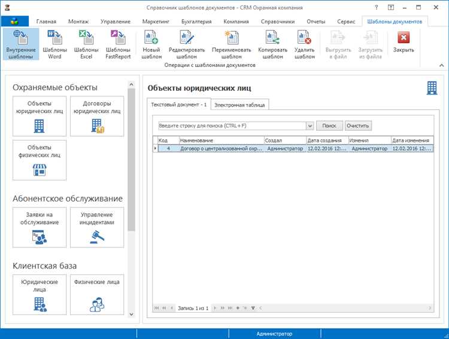Open Бухгалтерия ribbon tab
The image size is (449, 339).
click(x=196, y=22)
